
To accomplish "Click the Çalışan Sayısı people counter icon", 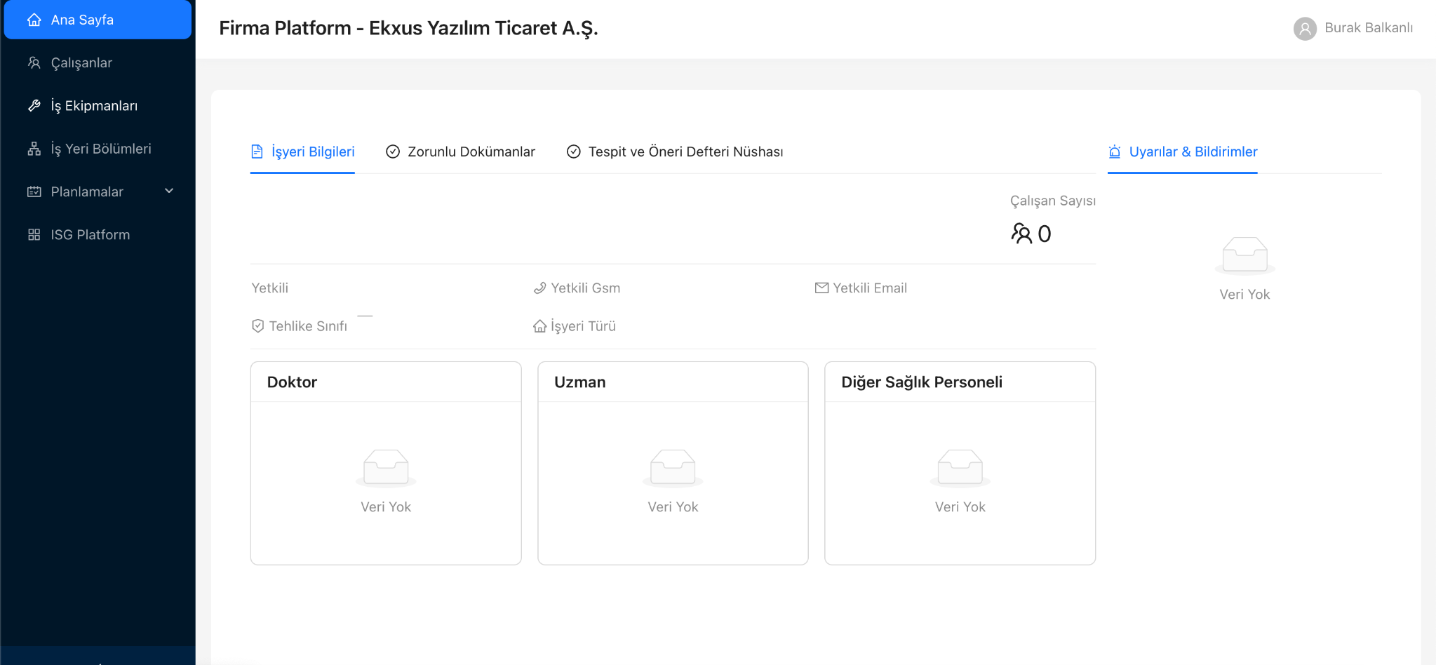I will [1023, 234].
